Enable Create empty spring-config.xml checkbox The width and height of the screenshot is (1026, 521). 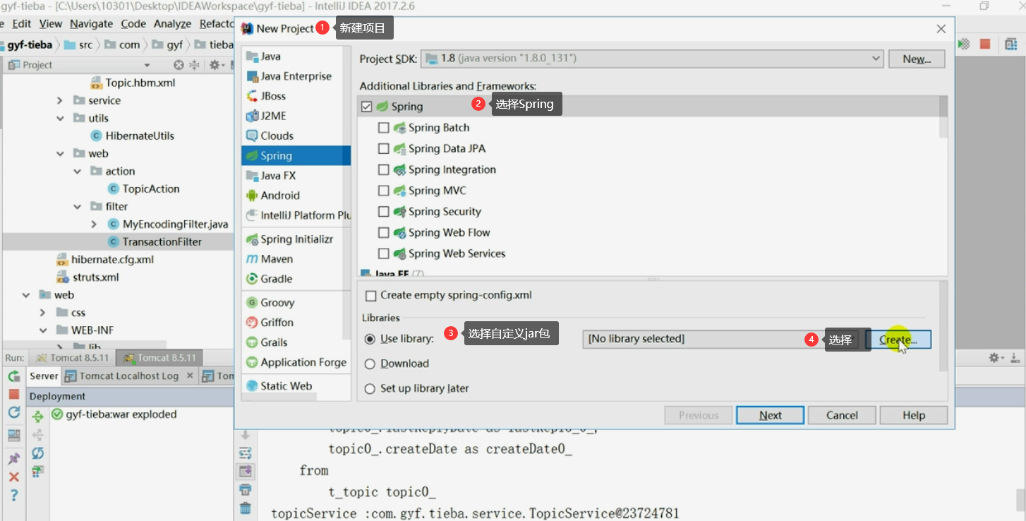click(371, 296)
